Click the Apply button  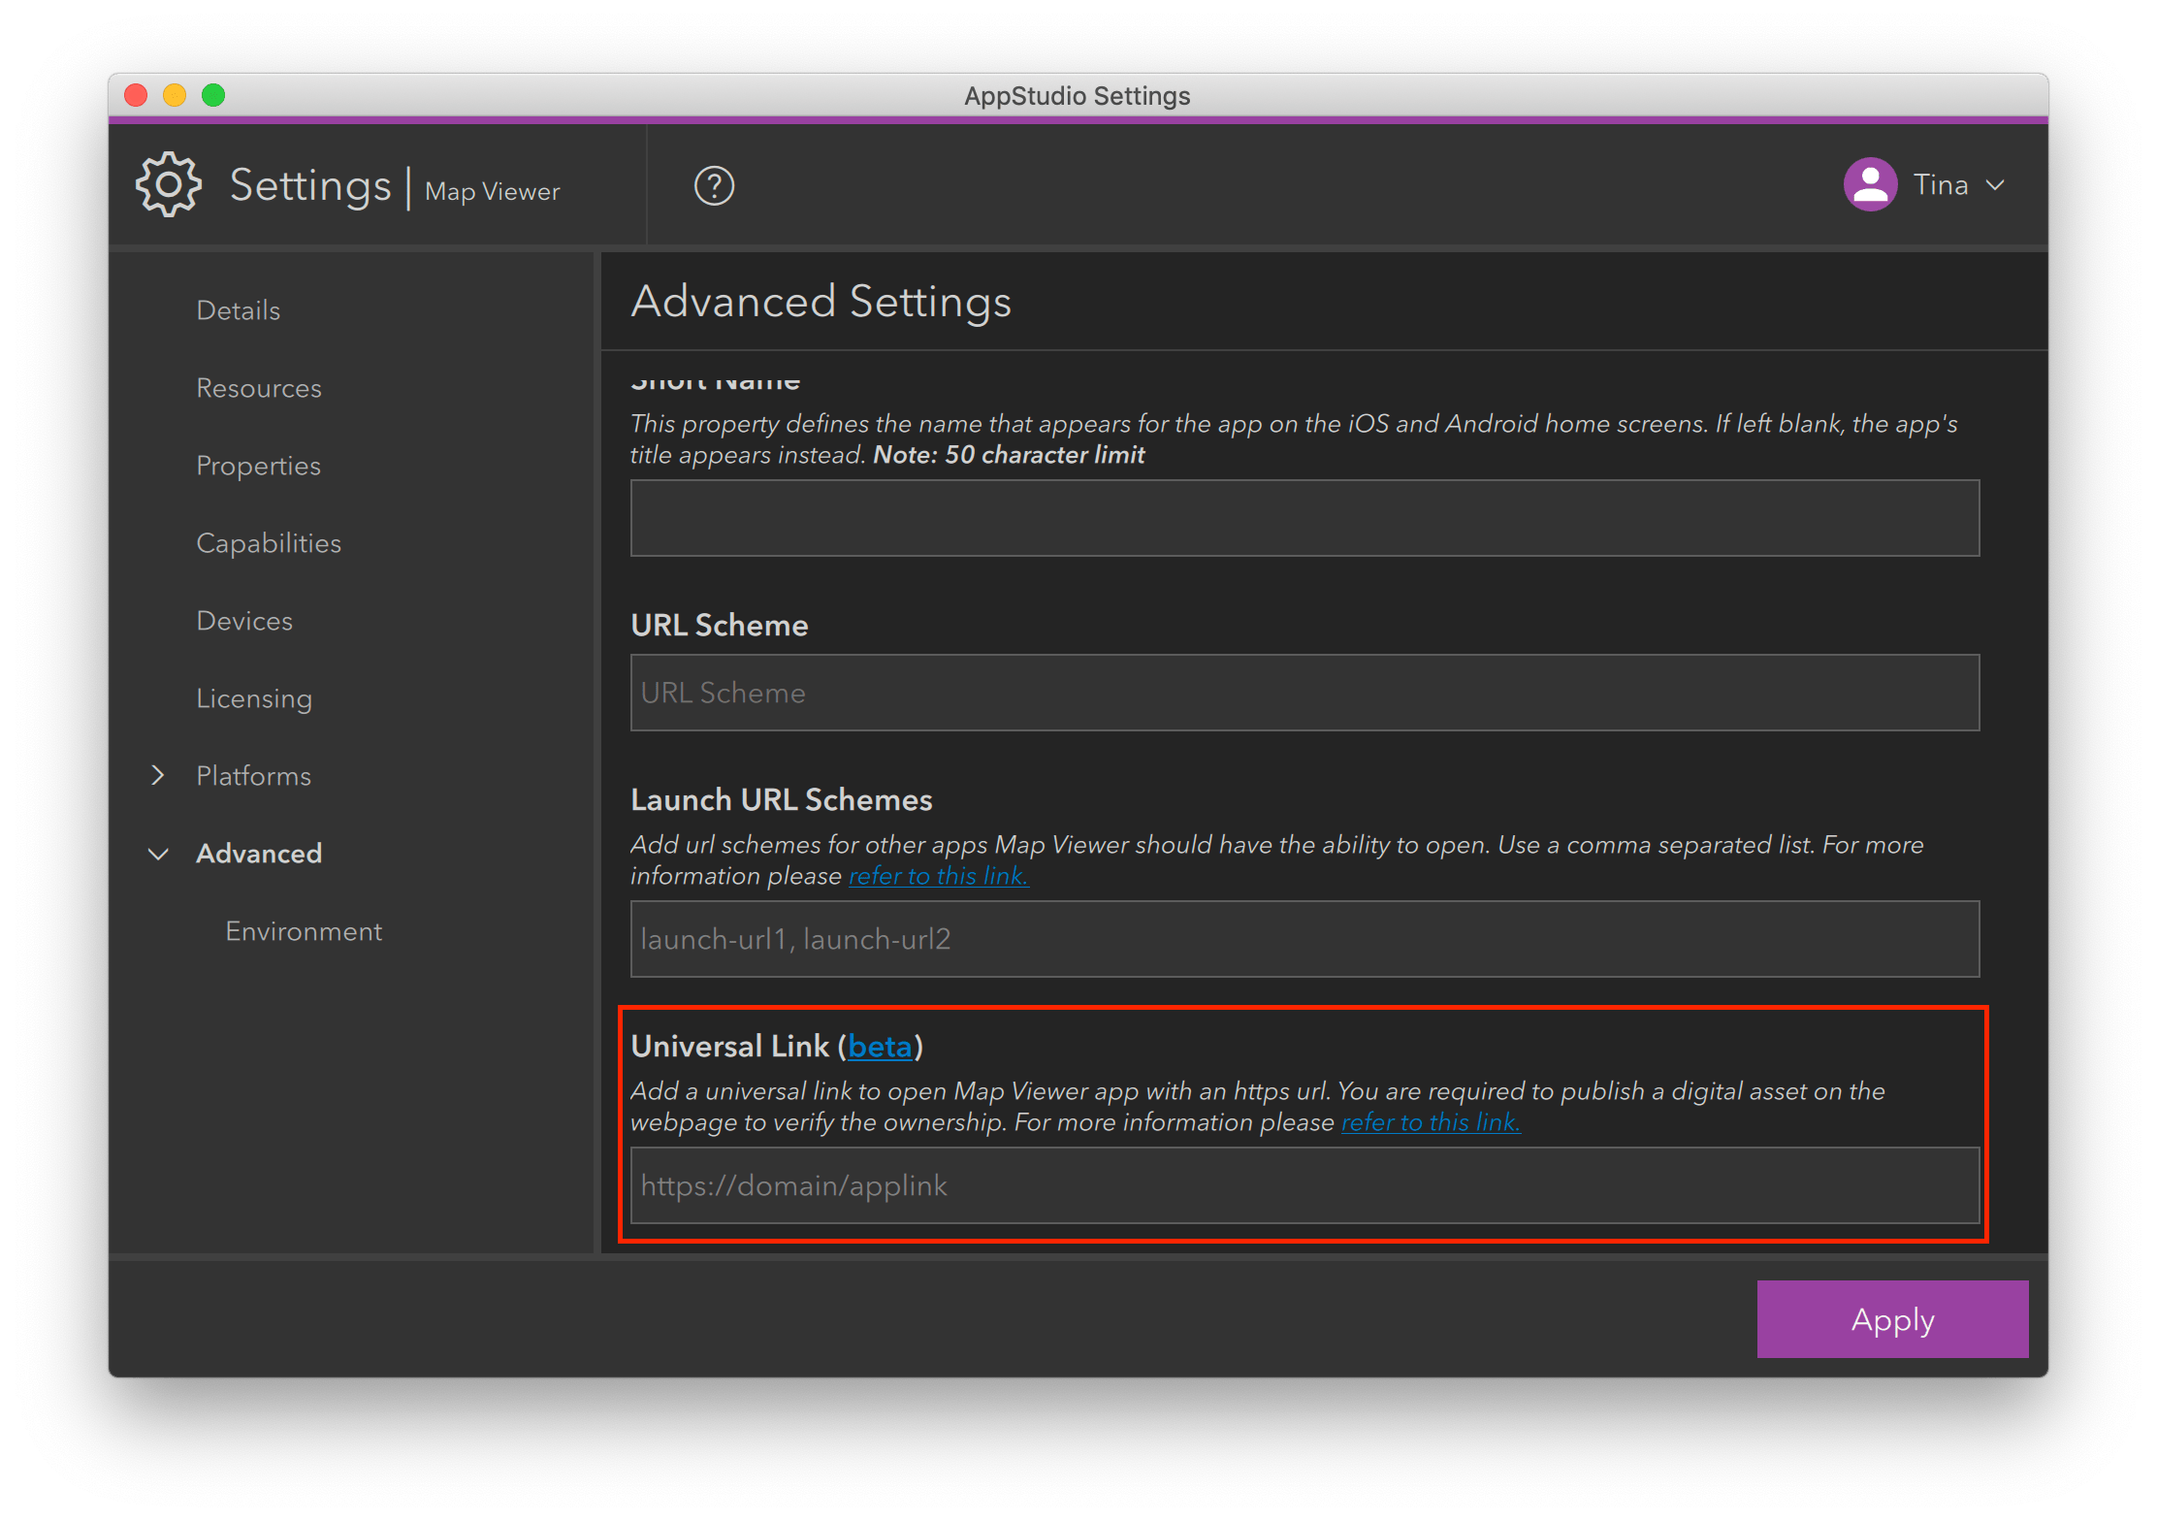[x=1892, y=1319]
